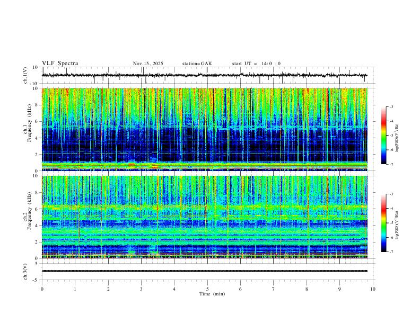Click the "Time (min)" x-axis title
The image size is (420, 324).
tap(212, 294)
